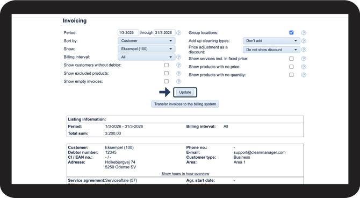360x198 pixels.
Task: Open help icon for Add up cleaning types
Action: [304, 41]
